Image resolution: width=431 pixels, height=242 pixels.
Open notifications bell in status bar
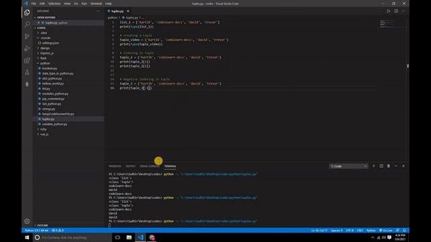point(404,231)
